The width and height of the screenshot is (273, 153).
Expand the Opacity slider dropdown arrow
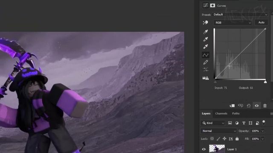coord(263,131)
